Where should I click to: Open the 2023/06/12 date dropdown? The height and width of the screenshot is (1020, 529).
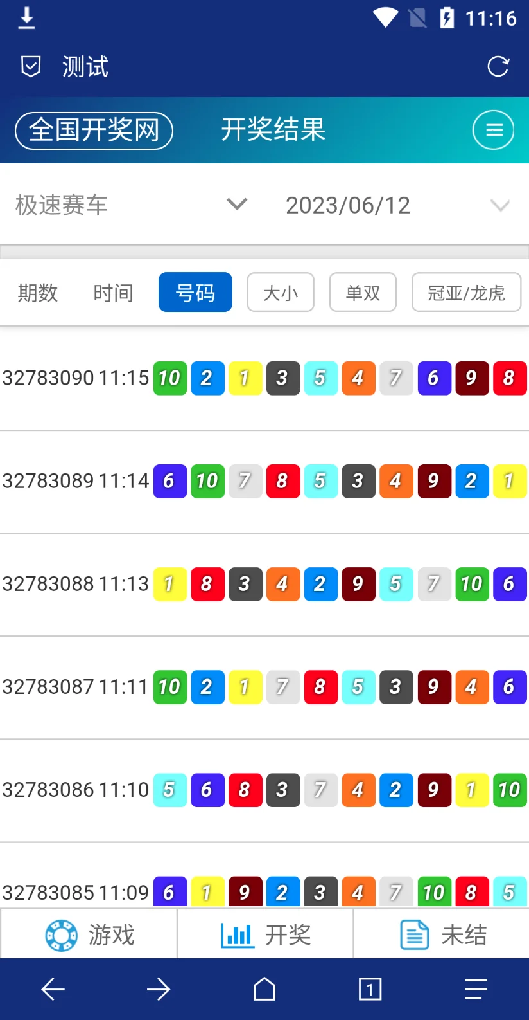[348, 205]
